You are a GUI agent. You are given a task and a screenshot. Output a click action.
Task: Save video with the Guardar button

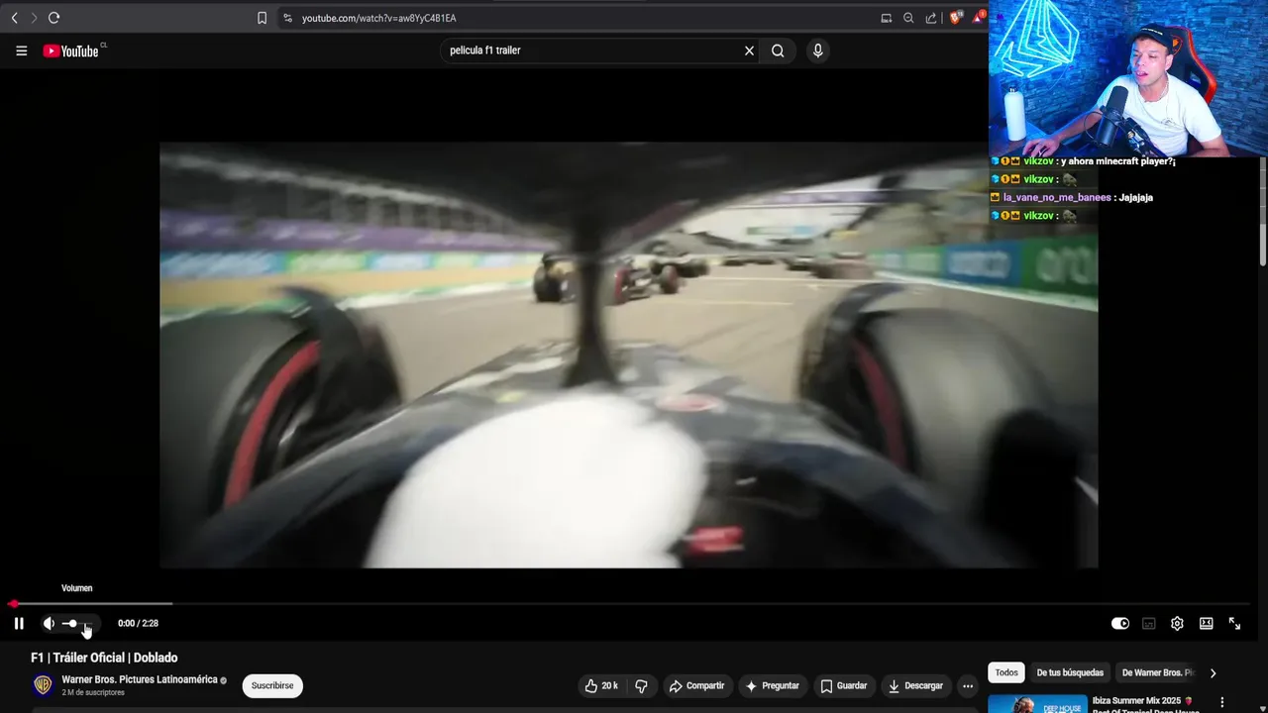[844, 685]
